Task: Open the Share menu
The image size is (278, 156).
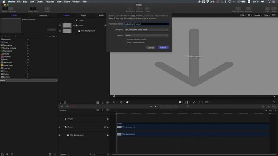Action: tap(67, 2)
